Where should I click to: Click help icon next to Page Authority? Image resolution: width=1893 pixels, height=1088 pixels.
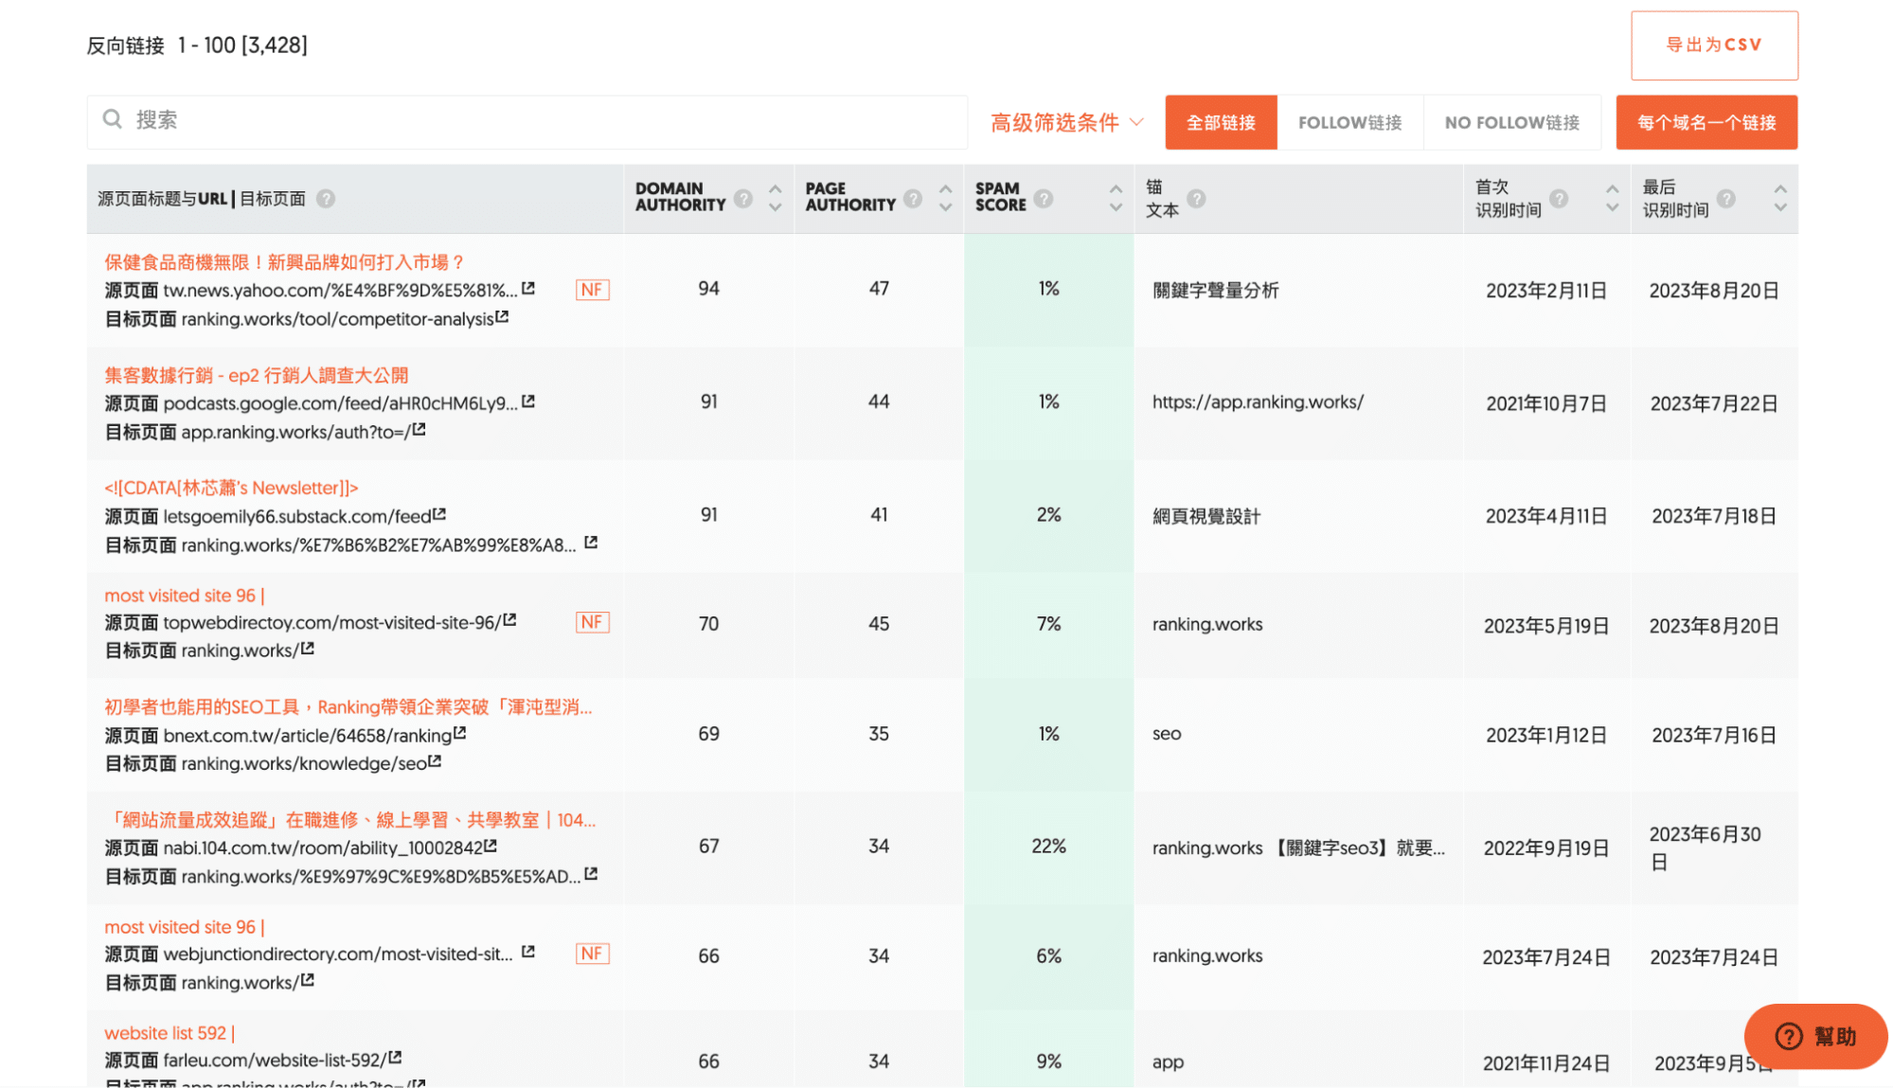pos(913,198)
